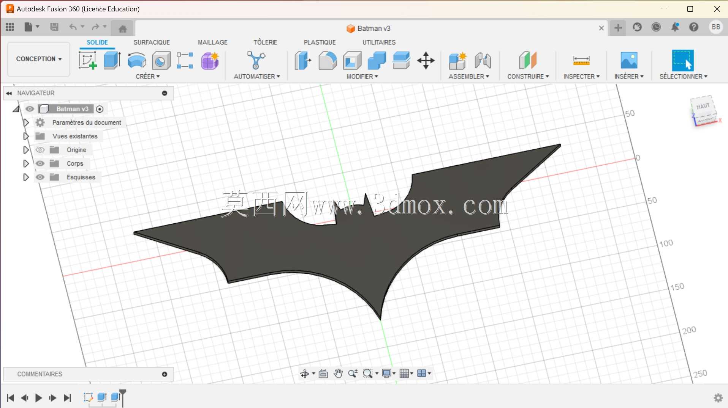Open the Help question mark icon
This screenshot has height=408, width=728.
point(694,27)
